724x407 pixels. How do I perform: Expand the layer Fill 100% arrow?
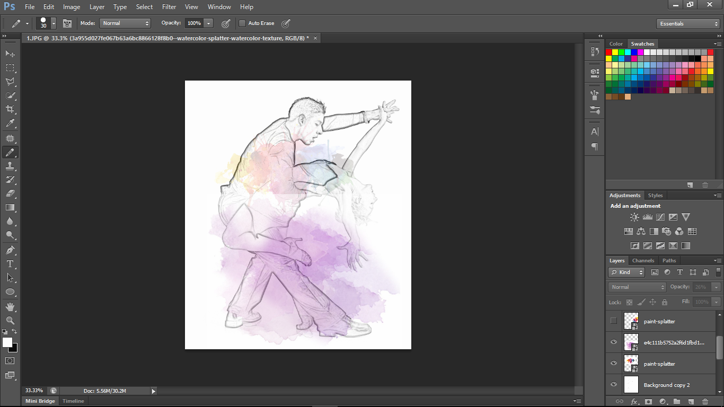716,302
